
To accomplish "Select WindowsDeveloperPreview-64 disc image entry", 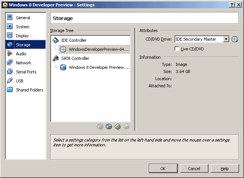I will (x=94, y=49).
